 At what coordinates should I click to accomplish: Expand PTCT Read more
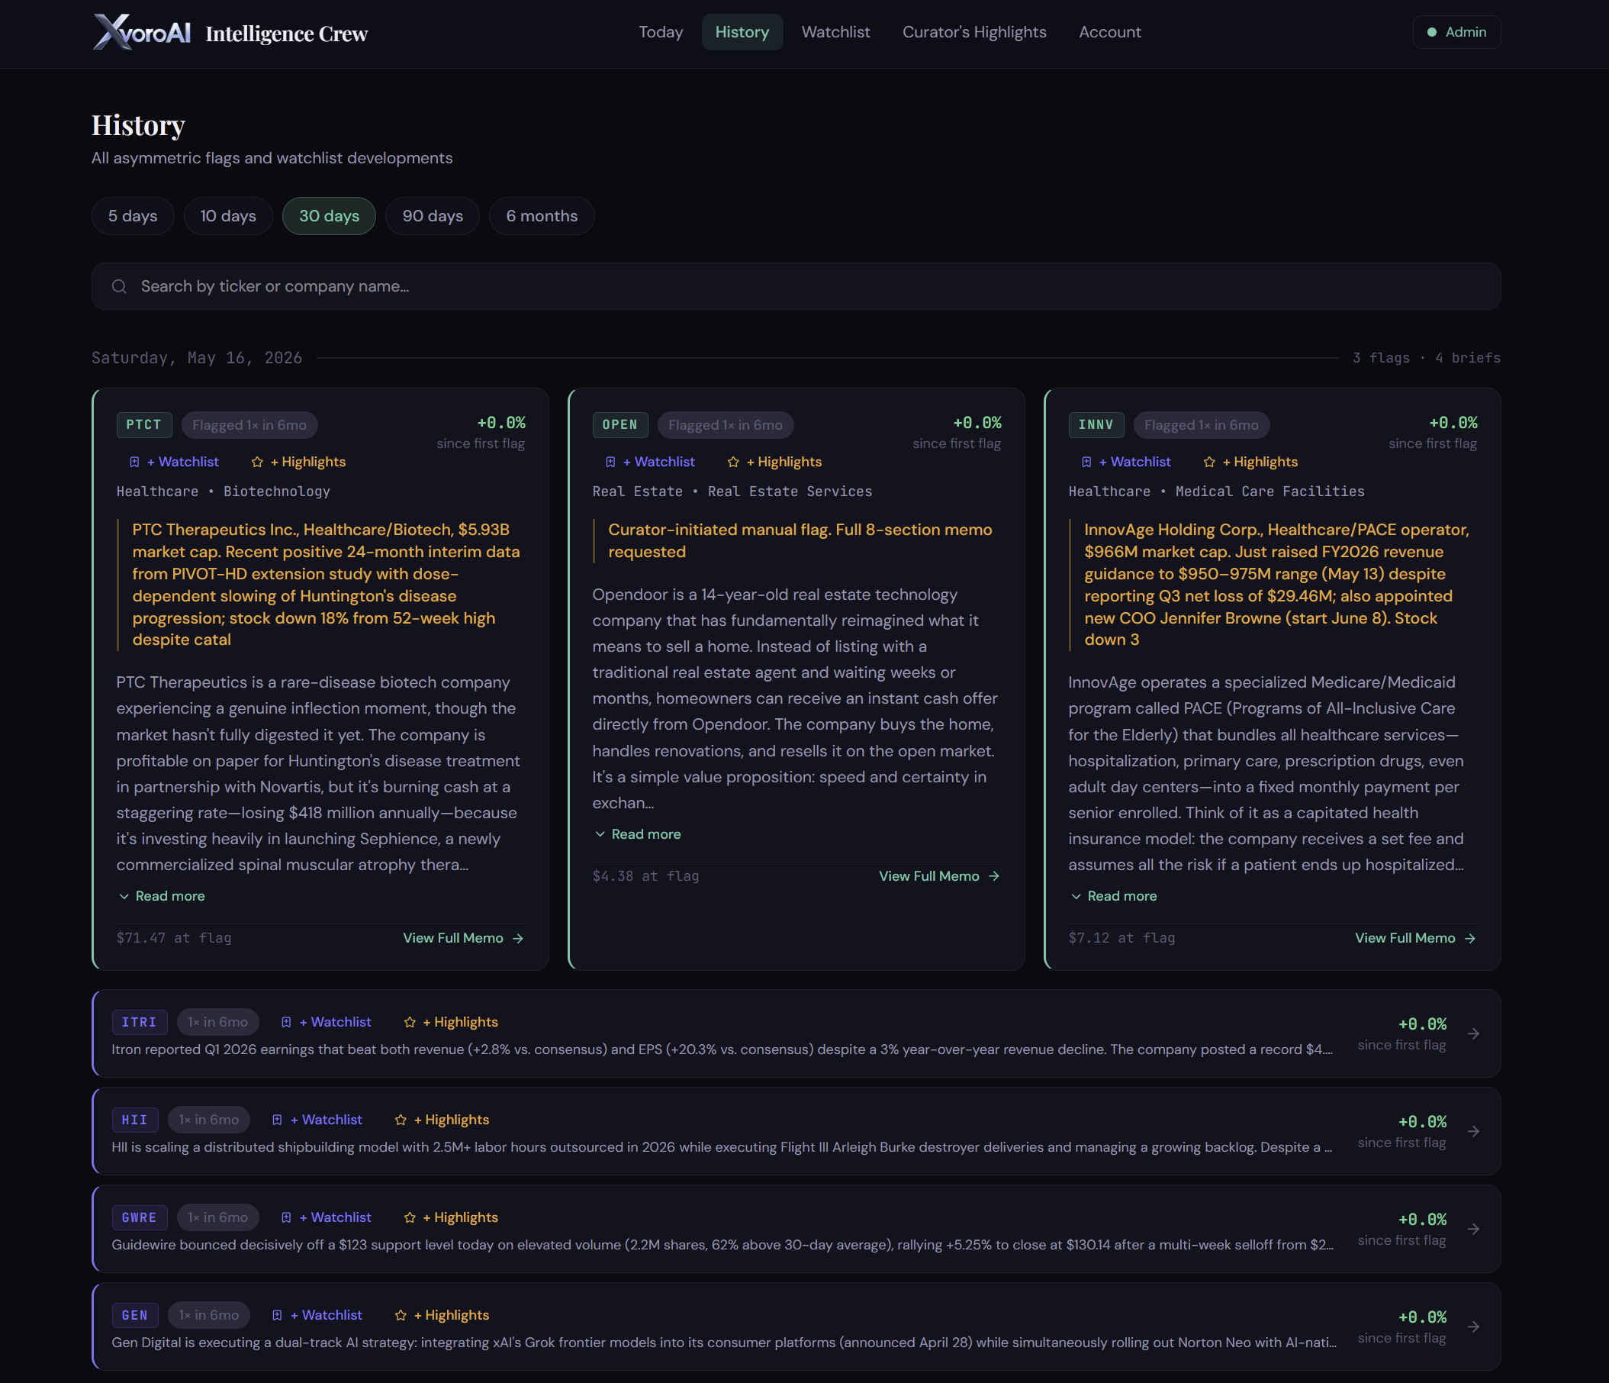163,897
